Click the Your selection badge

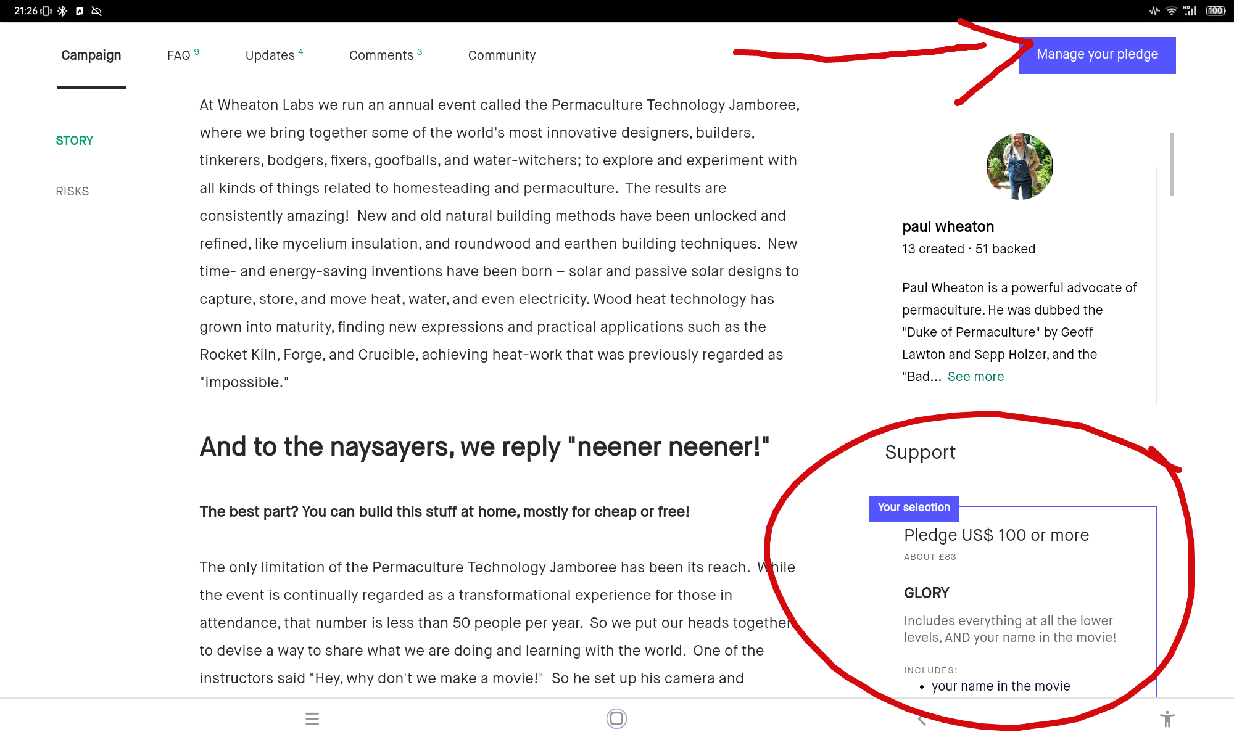(914, 508)
